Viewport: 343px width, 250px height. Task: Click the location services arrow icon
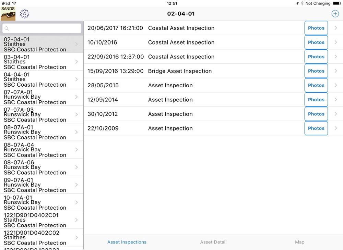[x=297, y=3]
